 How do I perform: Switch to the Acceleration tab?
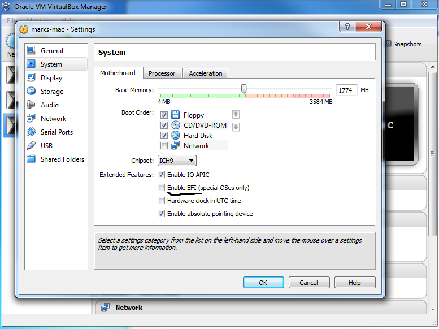coord(206,73)
